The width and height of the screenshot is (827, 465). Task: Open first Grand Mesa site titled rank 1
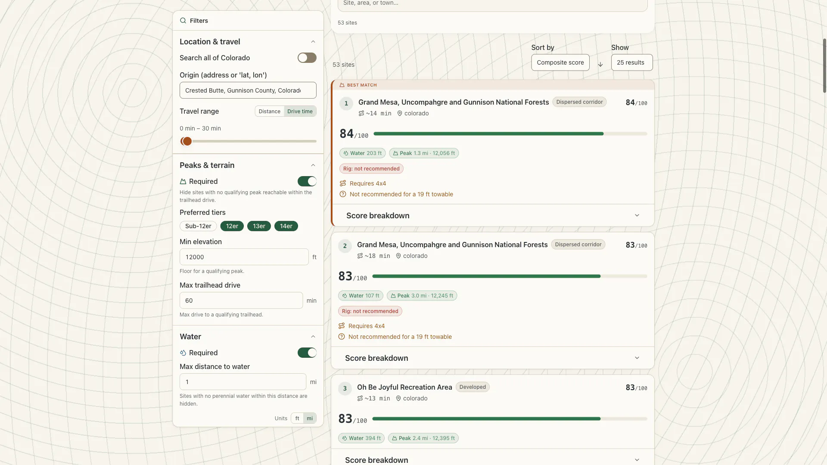(454, 102)
